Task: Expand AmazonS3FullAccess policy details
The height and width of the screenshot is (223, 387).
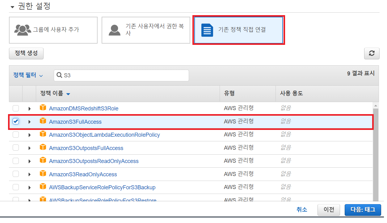Action: coord(30,122)
